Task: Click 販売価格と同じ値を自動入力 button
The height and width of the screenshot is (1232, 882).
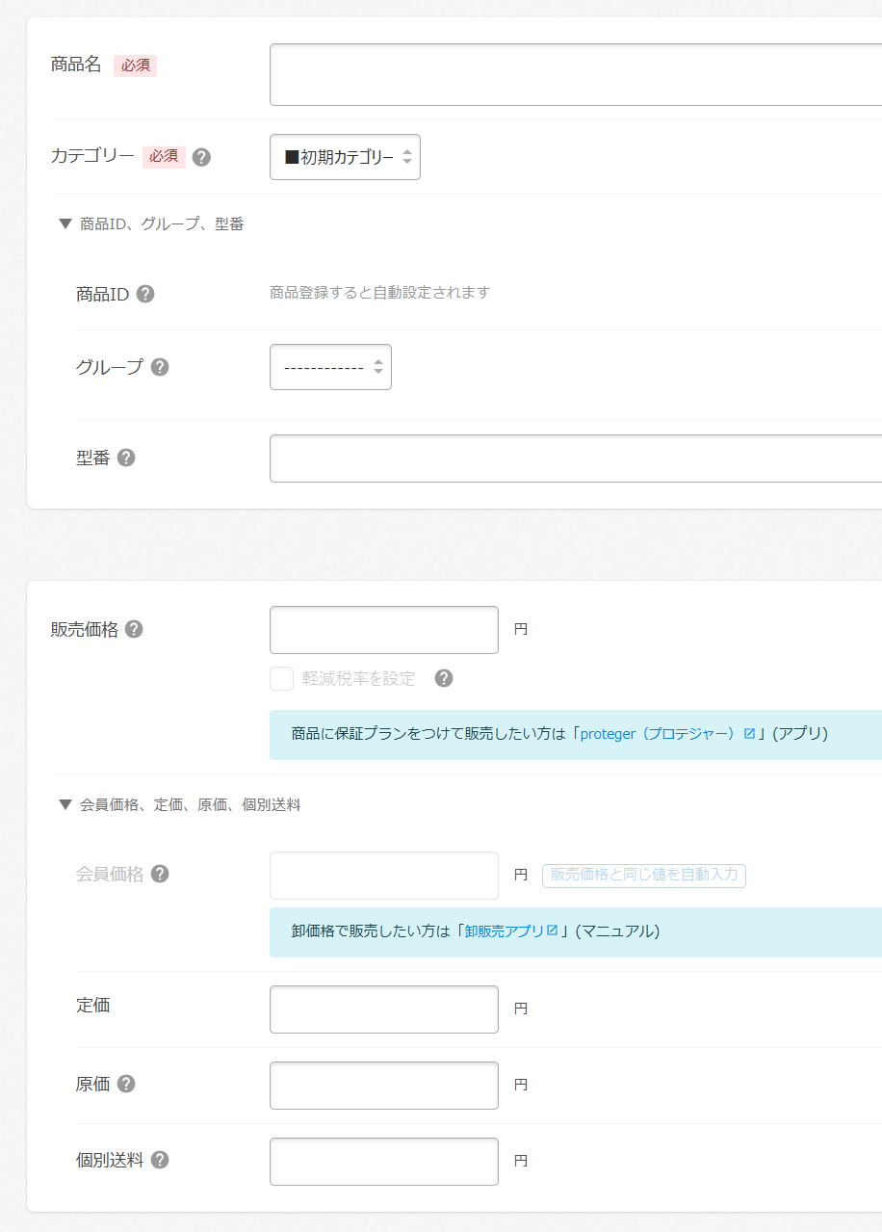Action: (643, 875)
